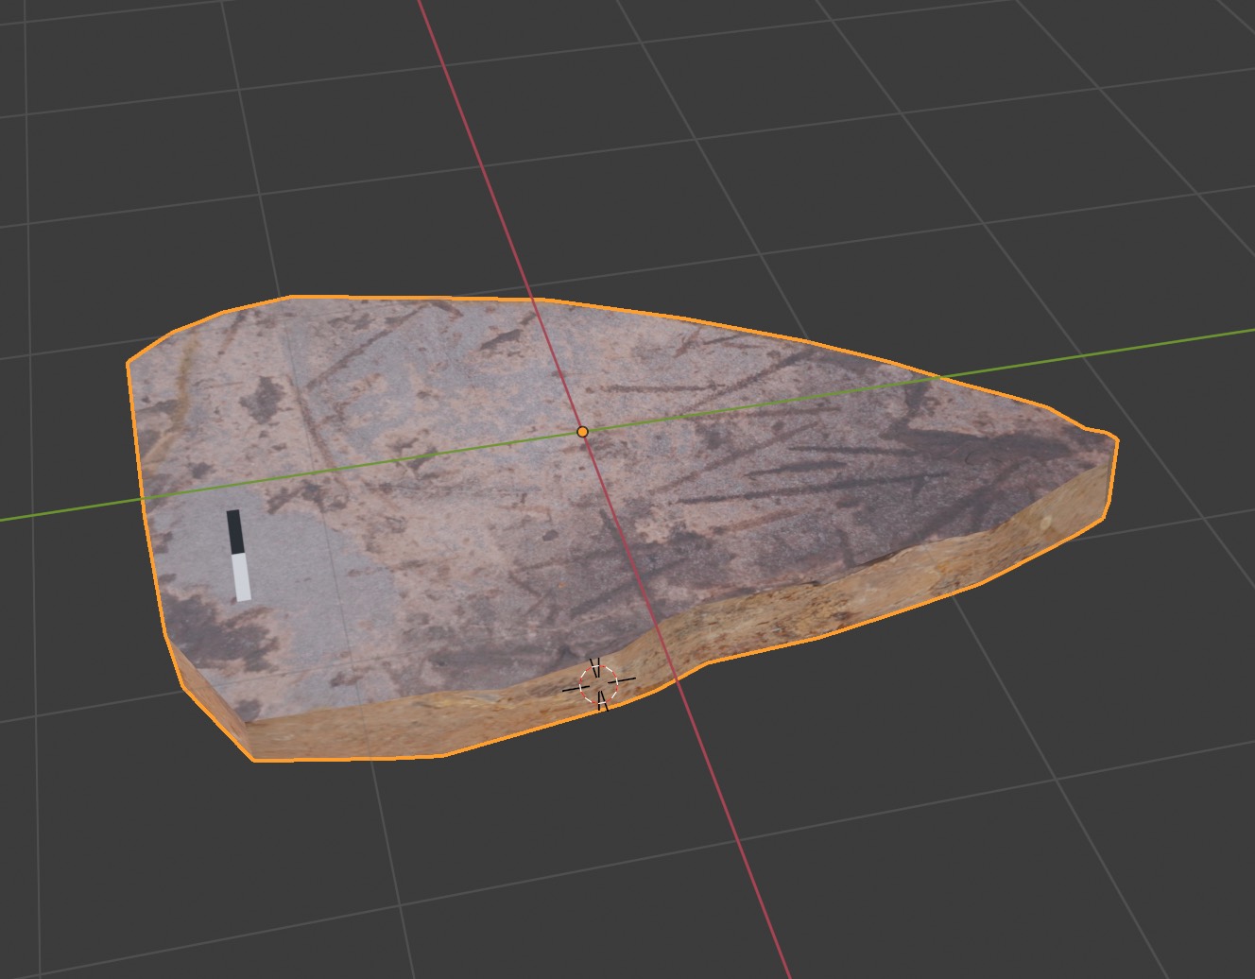The image size is (1255, 979).
Task: Click the black half of the scale bar
Action: pyautogui.click(x=234, y=531)
